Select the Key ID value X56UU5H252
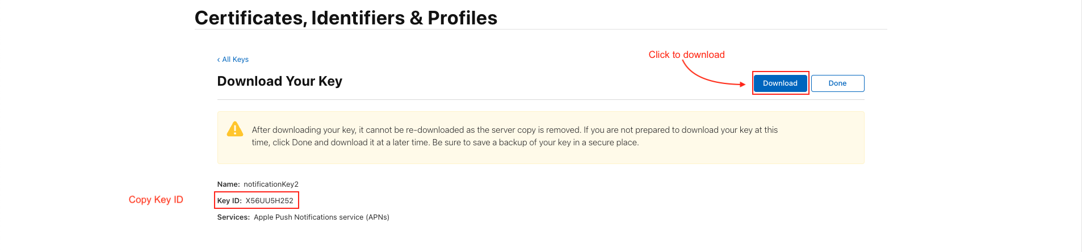 point(269,201)
